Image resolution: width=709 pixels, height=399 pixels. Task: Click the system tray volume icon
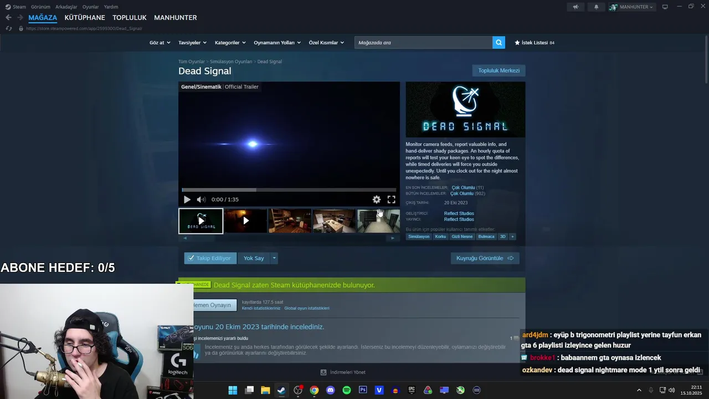point(672,390)
